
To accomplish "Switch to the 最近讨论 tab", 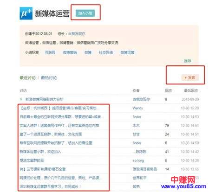I will point(27,77).
